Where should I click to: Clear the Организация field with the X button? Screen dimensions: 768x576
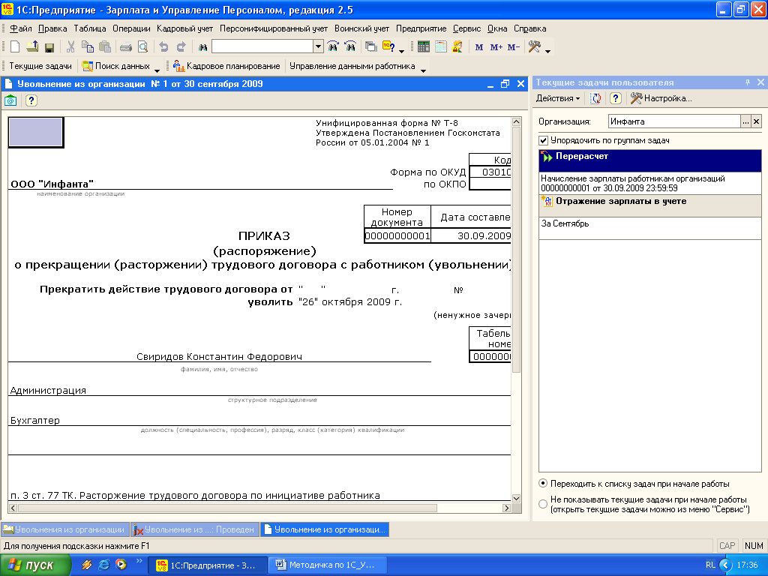pos(757,121)
